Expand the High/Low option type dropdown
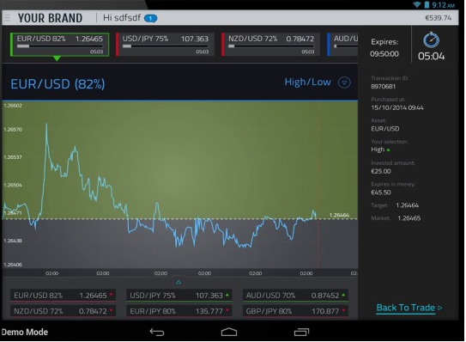The height and width of the screenshot is (342, 466). [344, 82]
